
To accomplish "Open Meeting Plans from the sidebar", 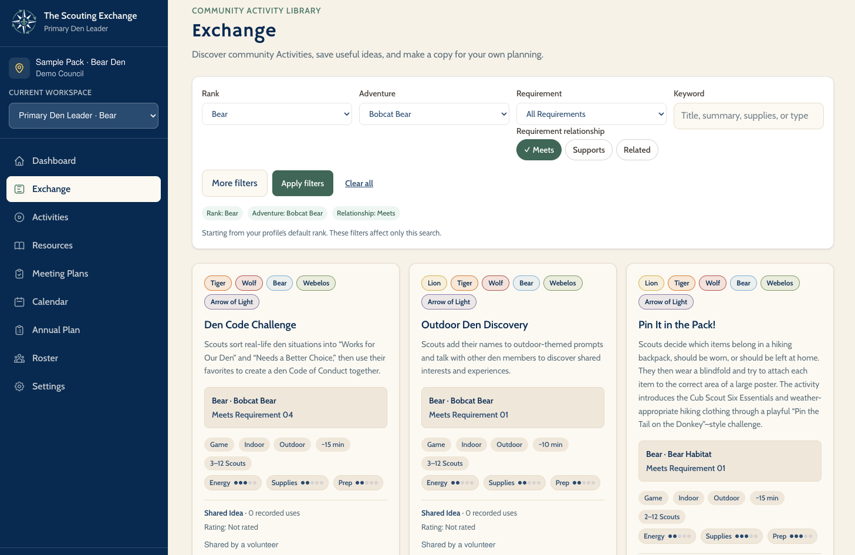I will pos(83,274).
